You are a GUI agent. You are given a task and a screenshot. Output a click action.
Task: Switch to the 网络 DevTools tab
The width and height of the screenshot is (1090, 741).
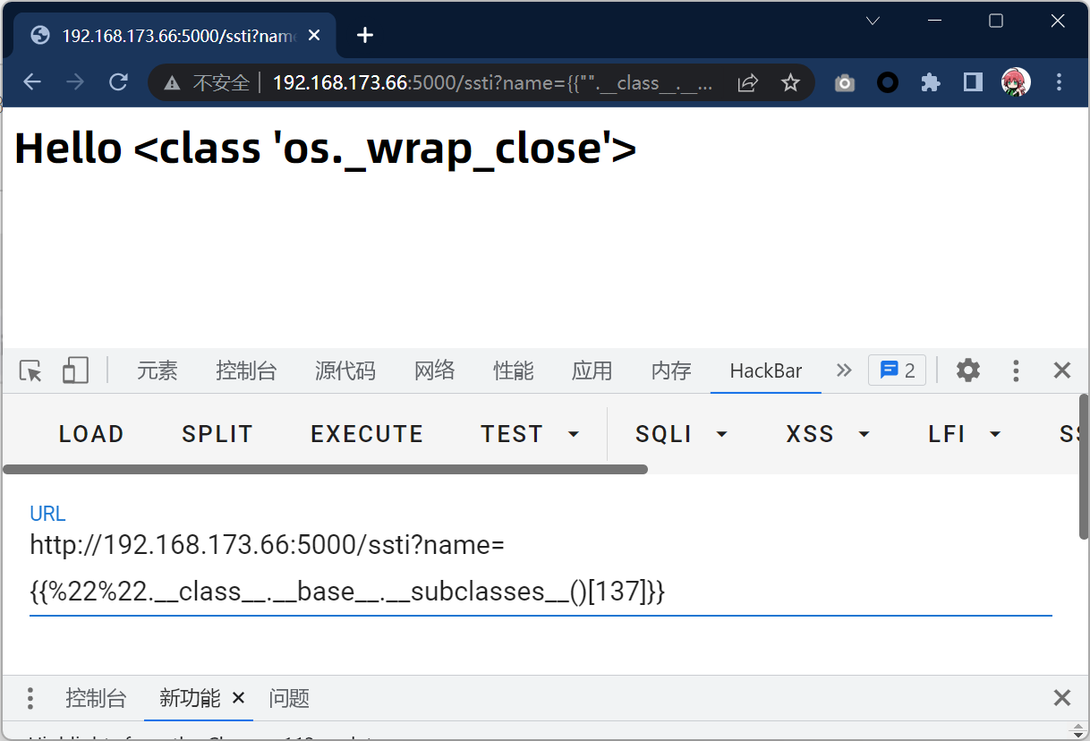click(x=434, y=370)
